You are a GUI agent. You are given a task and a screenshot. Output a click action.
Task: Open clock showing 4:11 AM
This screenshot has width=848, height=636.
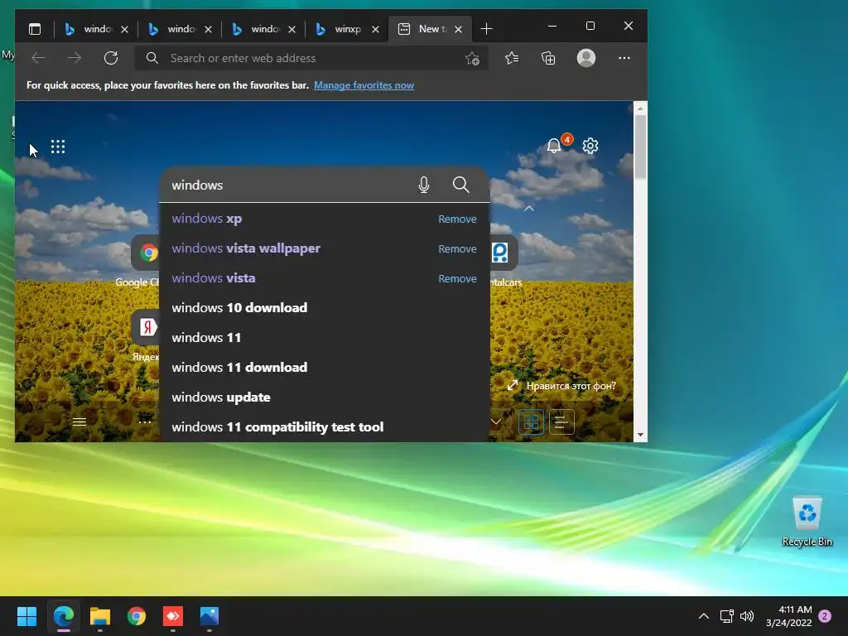click(x=788, y=616)
